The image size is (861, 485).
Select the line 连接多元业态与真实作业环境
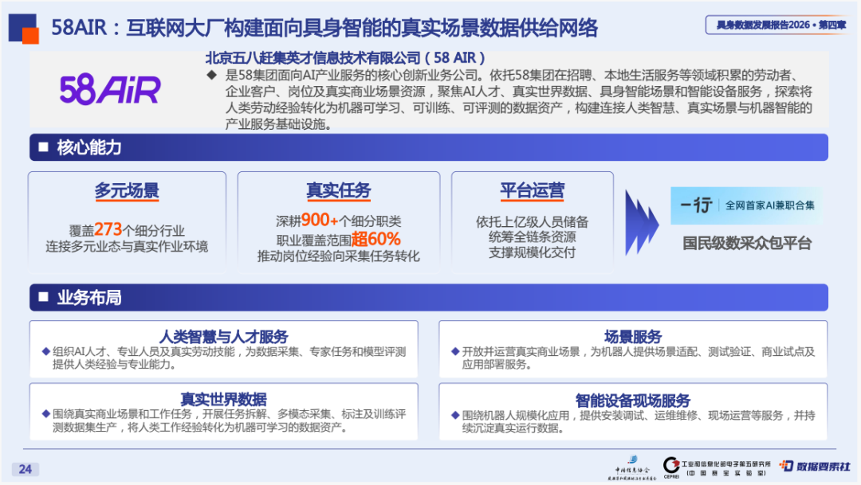pyautogui.click(x=127, y=247)
